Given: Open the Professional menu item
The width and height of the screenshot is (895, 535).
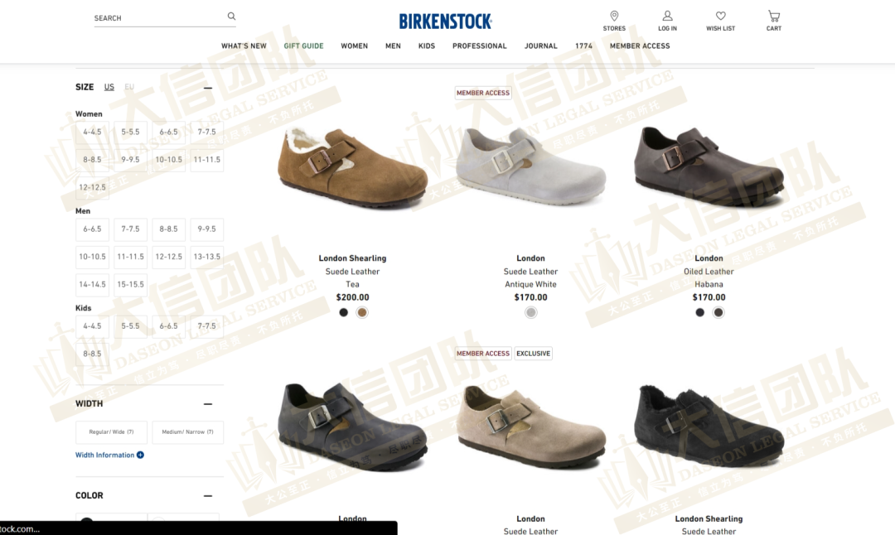Looking at the screenshot, I should pos(480,46).
